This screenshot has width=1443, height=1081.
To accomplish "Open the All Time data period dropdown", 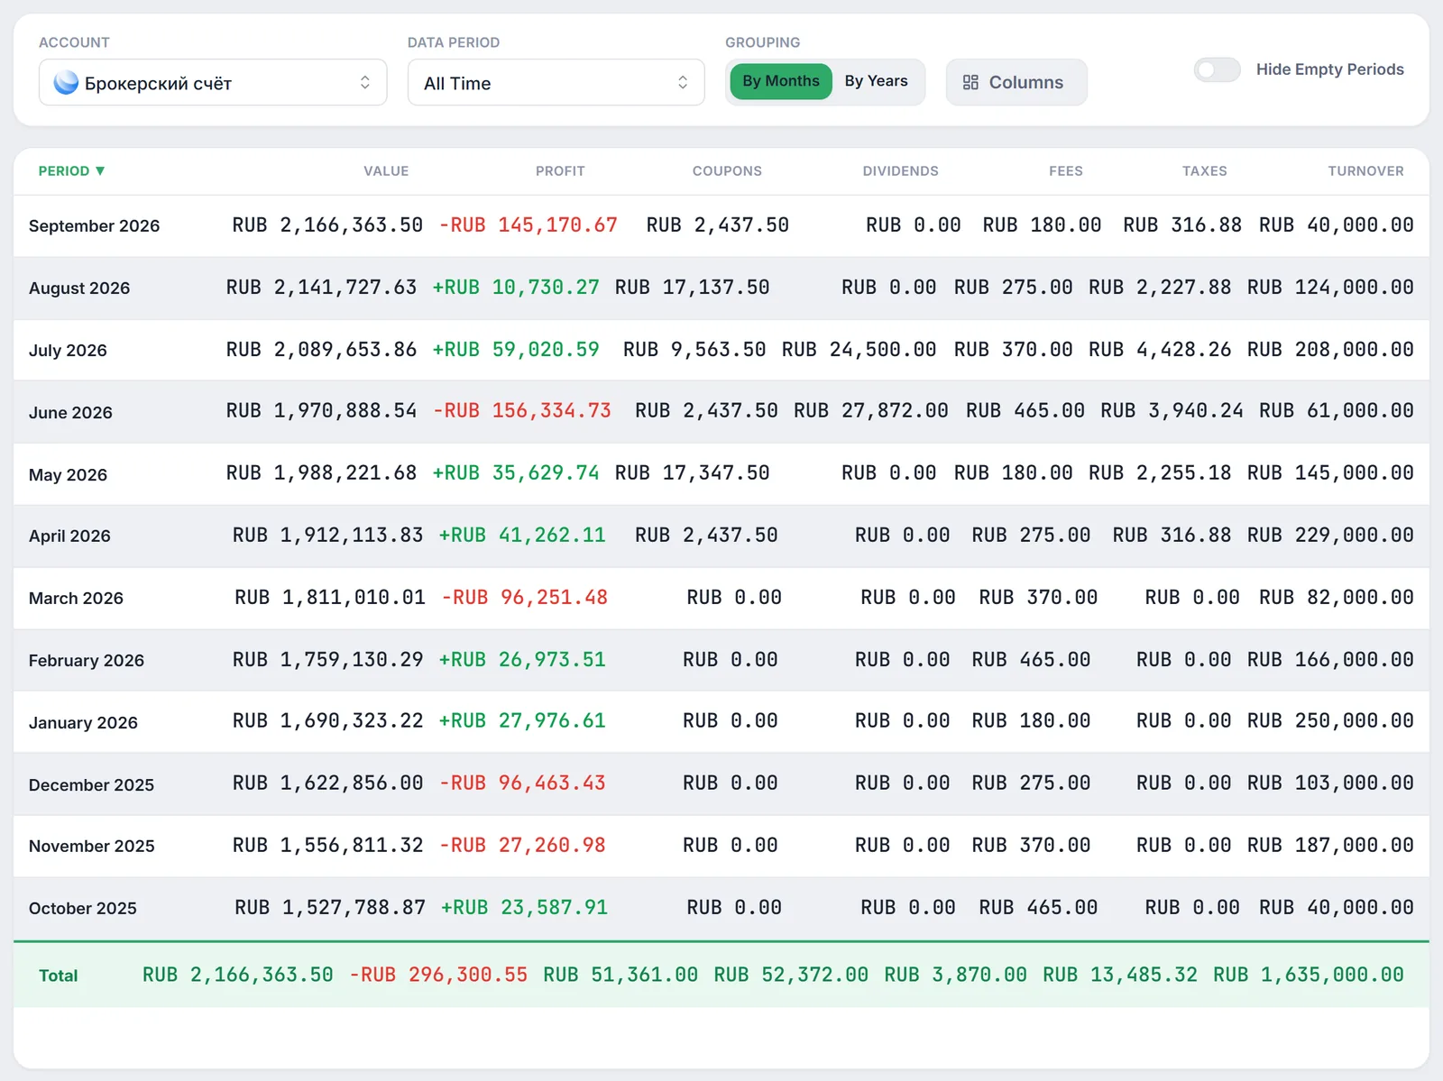I will (556, 83).
